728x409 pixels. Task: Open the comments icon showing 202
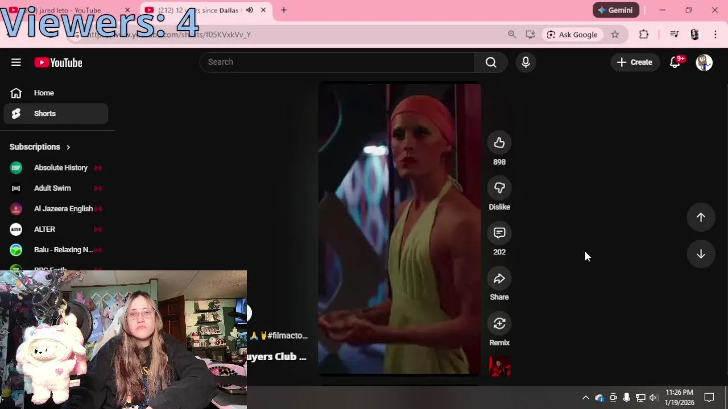499,233
